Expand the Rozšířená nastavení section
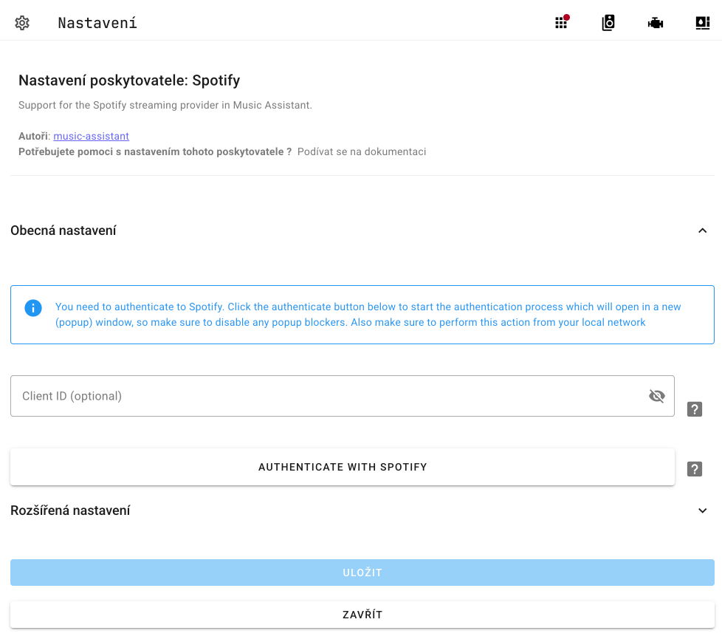This screenshot has width=722, height=639. (x=702, y=510)
